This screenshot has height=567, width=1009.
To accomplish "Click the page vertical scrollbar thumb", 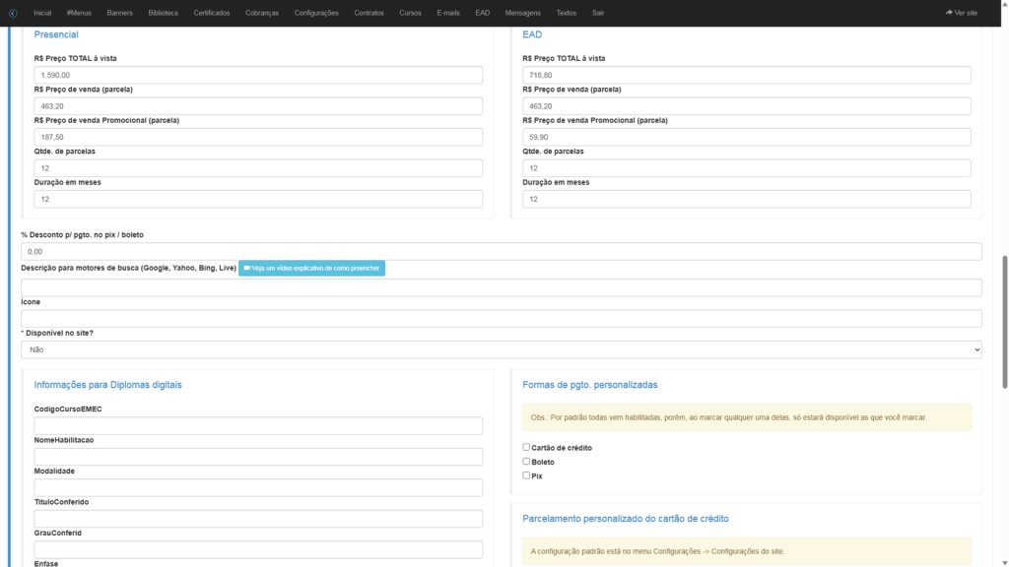I will (x=1004, y=321).
